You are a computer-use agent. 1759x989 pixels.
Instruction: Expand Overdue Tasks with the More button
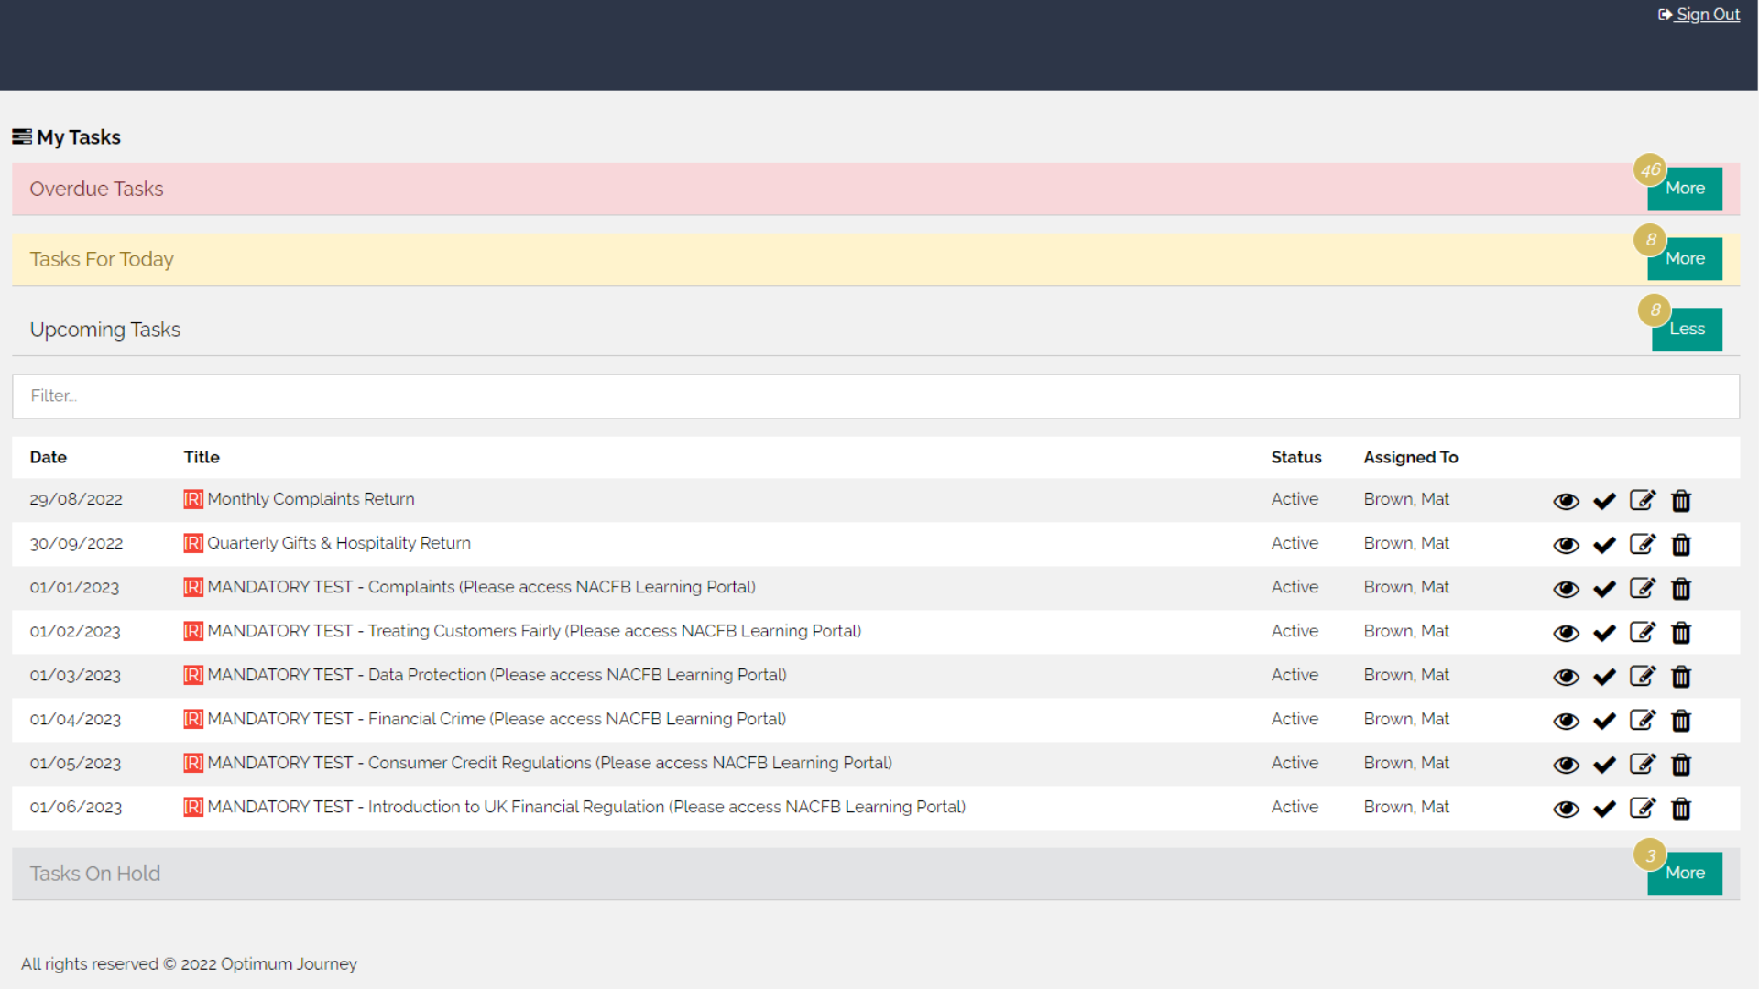[x=1684, y=189]
